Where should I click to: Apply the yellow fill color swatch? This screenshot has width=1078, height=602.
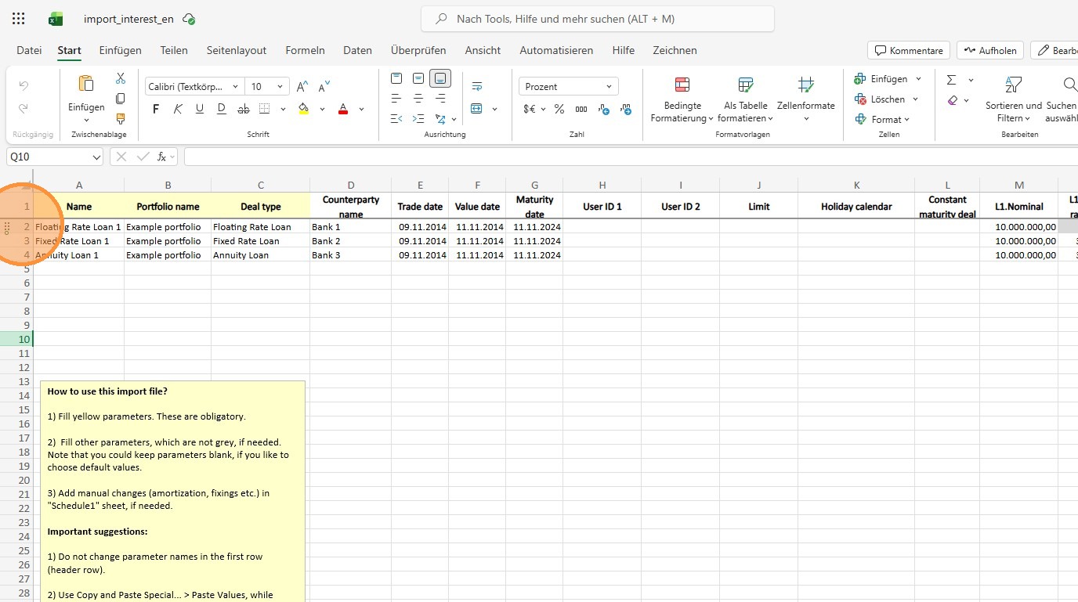coord(304,109)
